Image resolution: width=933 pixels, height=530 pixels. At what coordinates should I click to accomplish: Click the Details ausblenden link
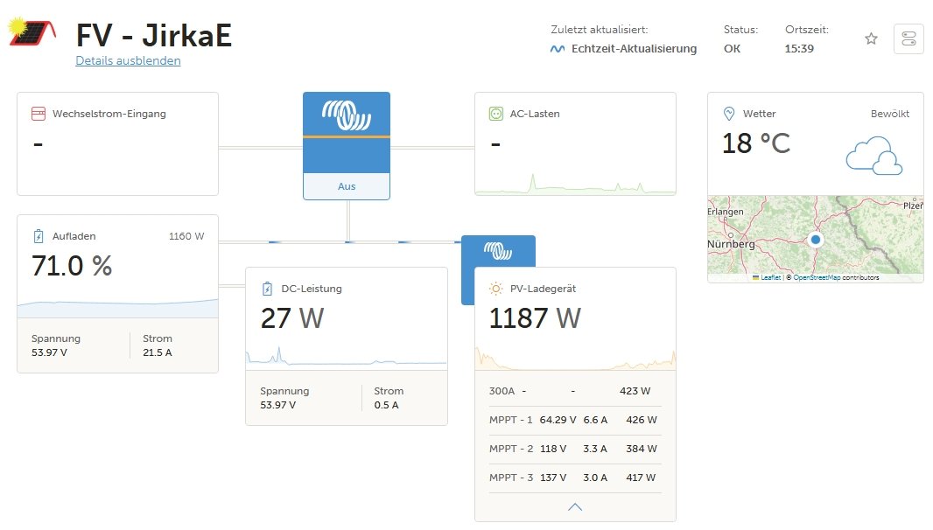[x=128, y=60]
